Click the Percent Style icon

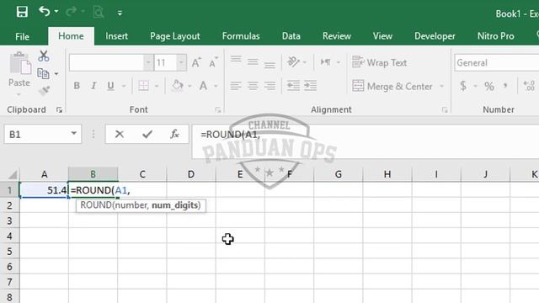(x=489, y=86)
